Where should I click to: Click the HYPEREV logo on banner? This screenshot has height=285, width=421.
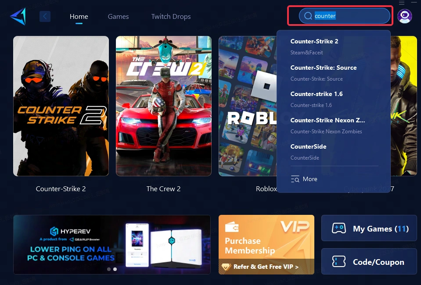pyautogui.click(x=70, y=231)
